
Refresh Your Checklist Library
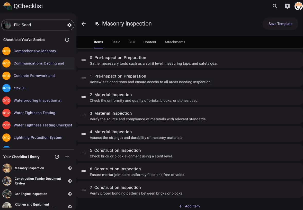57,157
